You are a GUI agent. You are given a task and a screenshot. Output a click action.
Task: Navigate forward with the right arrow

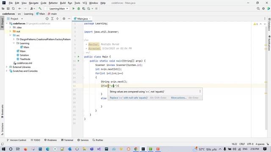[x=25, y=8]
